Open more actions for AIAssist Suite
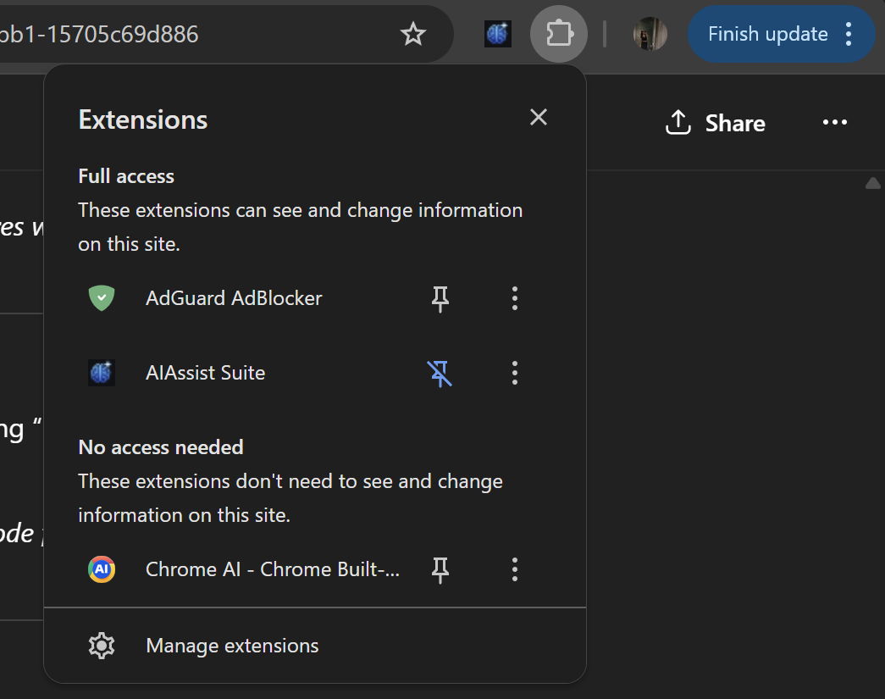 [515, 373]
